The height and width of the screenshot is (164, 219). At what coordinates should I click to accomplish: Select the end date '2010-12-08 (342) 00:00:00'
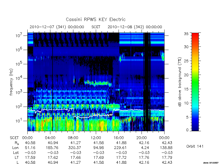(x=135, y=27)
